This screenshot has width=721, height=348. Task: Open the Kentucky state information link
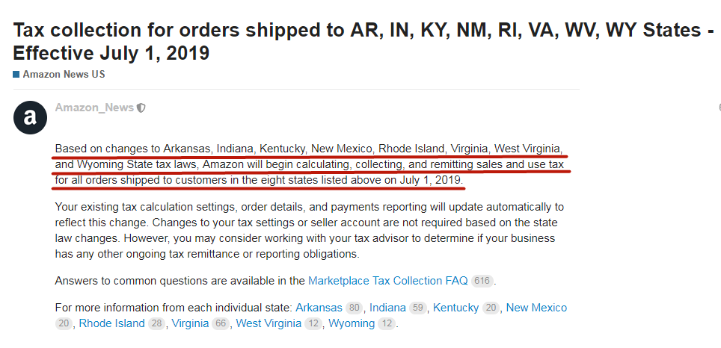pos(455,308)
